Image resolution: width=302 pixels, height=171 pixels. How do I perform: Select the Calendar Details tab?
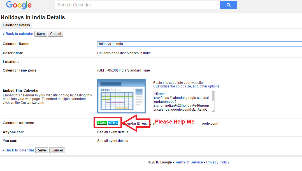pyautogui.click(x=16, y=25)
